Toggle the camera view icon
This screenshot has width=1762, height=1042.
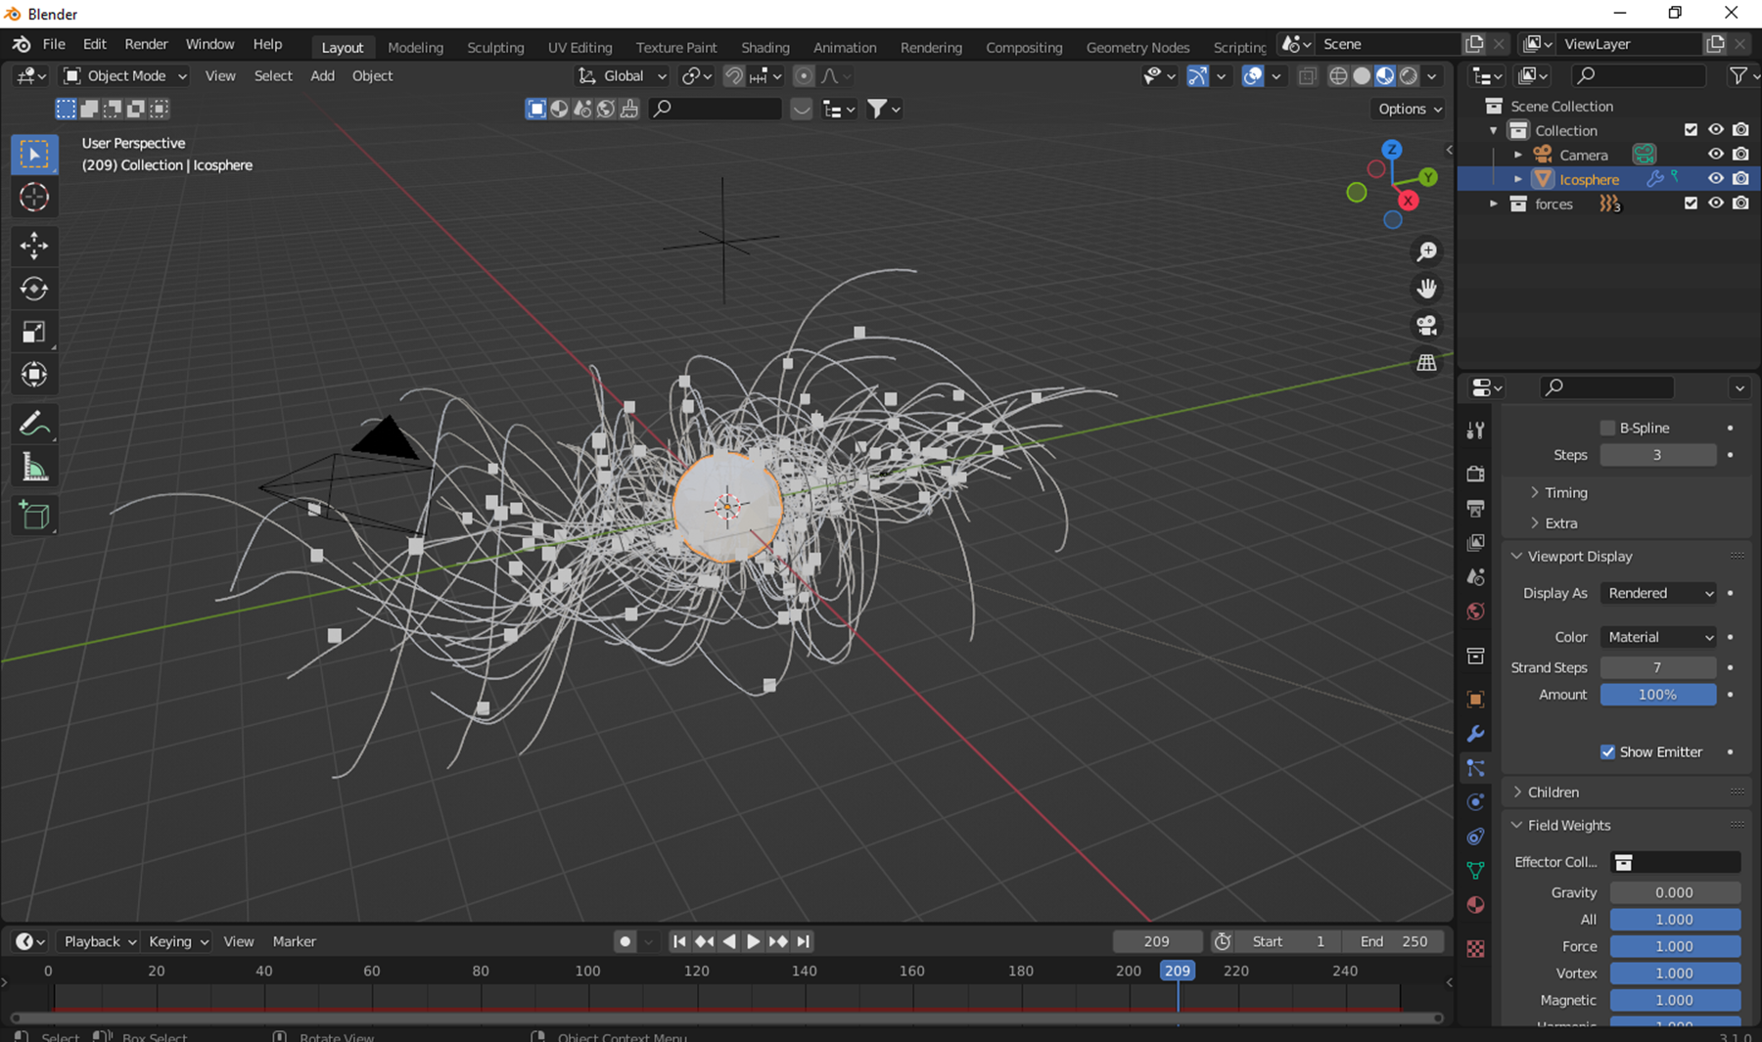click(x=1427, y=326)
